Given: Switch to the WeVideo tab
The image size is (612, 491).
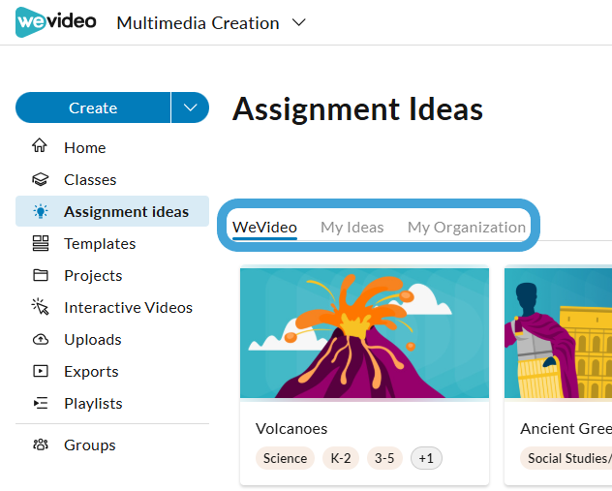Looking at the screenshot, I should [x=264, y=228].
